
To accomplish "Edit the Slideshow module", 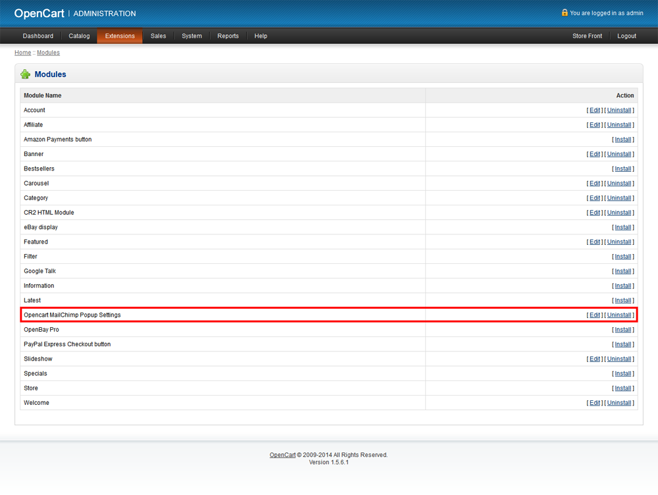I will tap(595, 359).
